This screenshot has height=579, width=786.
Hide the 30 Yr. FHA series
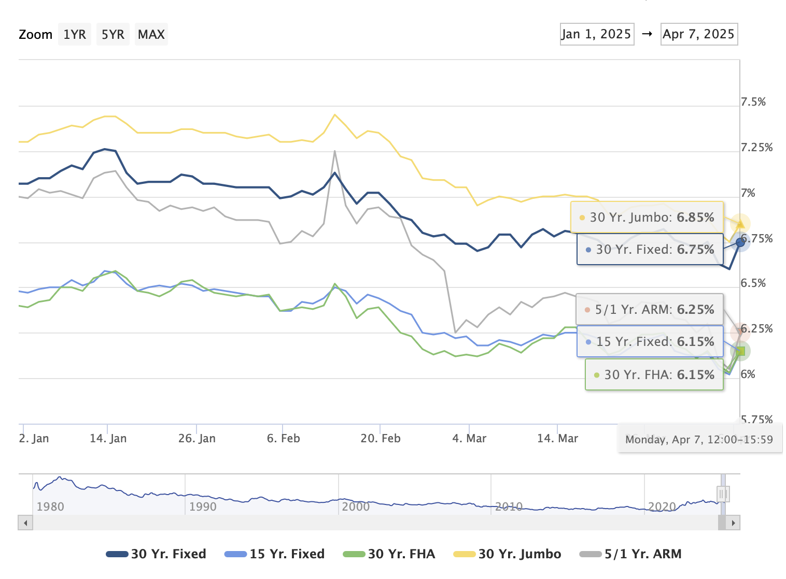coord(389,554)
